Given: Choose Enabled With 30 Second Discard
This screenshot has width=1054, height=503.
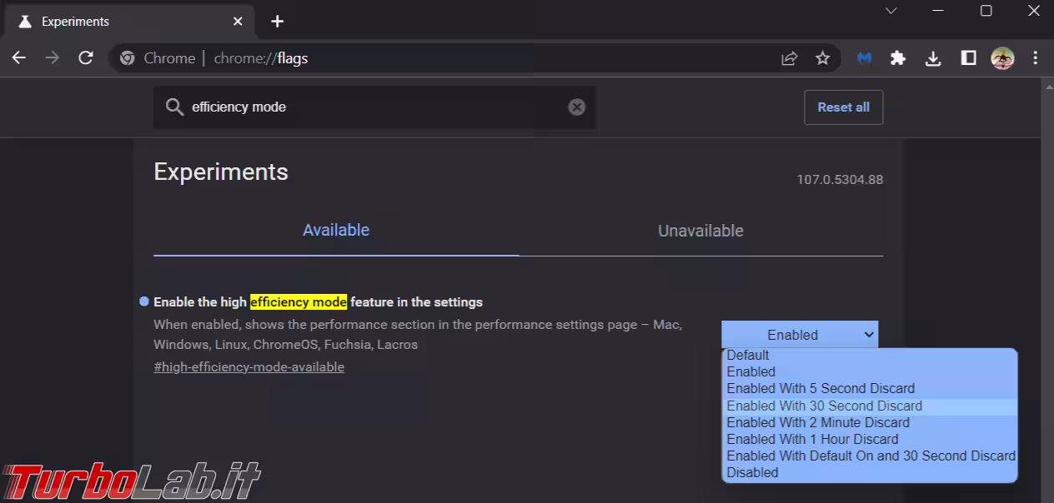Looking at the screenshot, I should pos(824,406).
